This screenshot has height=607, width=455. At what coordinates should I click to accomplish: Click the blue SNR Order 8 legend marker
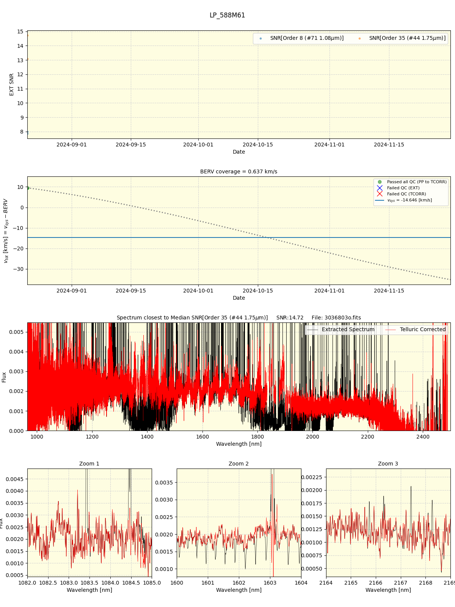pyautogui.click(x=260, y=38)
